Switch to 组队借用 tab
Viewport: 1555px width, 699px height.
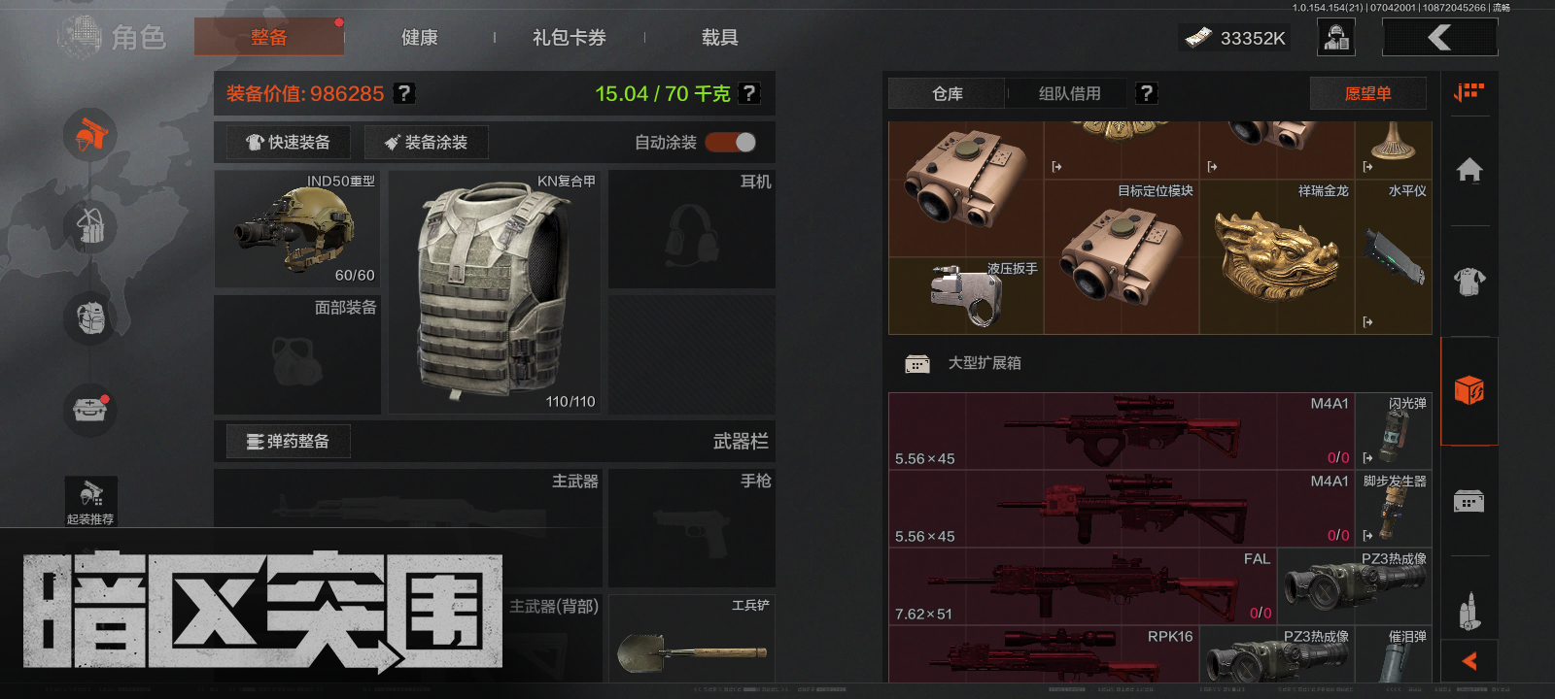coord(1069,93)
